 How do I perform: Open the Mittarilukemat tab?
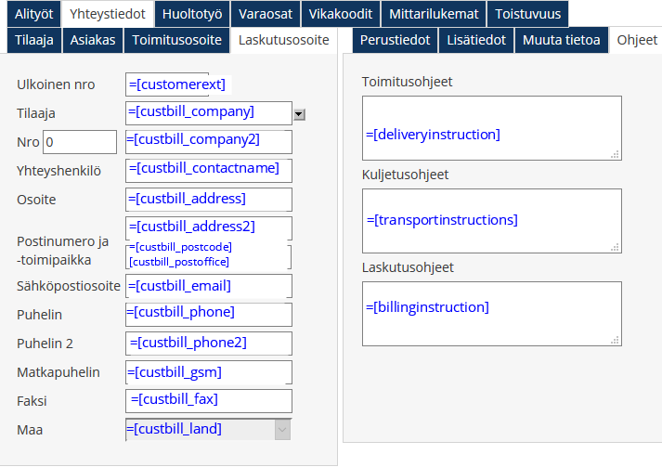tap(434, 14)
